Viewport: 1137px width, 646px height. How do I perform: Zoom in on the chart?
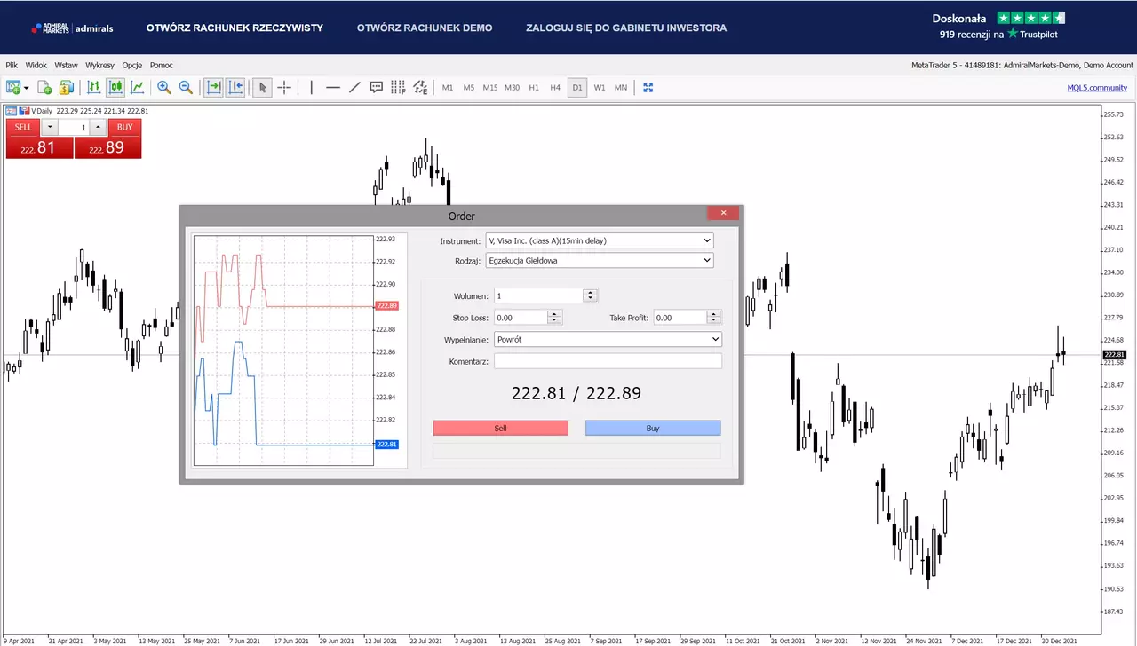[x=164, y=87]
